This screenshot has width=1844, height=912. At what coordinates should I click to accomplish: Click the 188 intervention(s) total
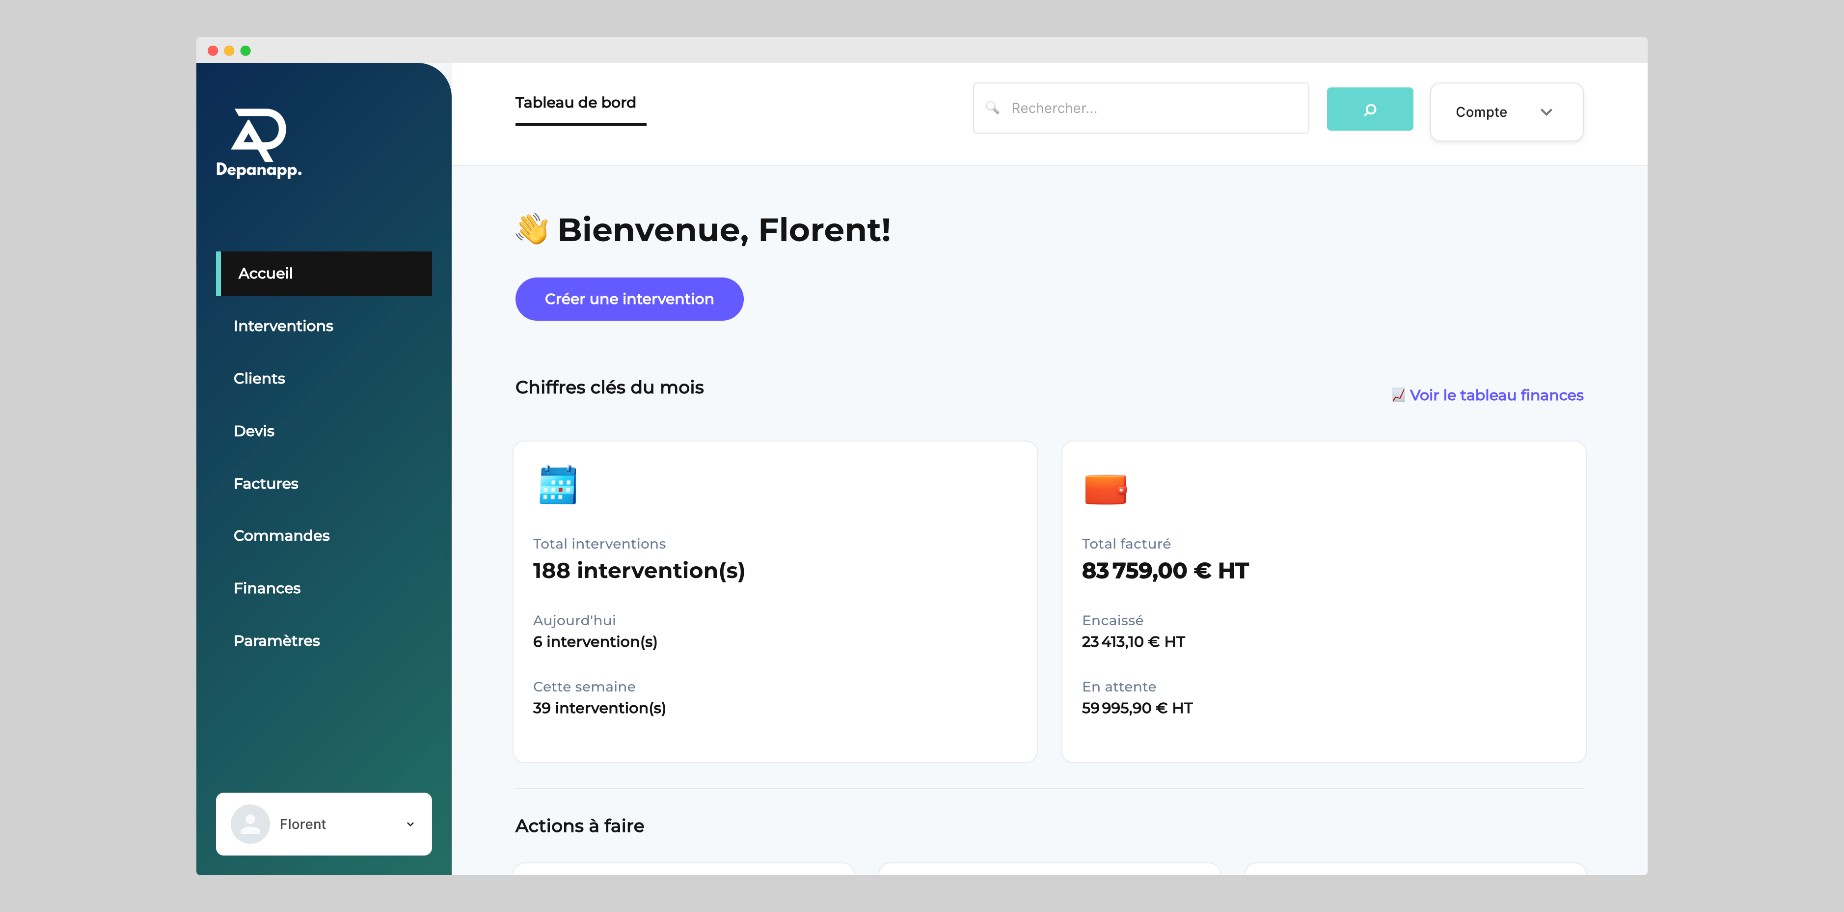coord(639,571)
